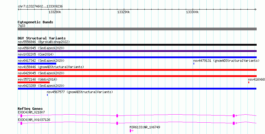Click the nsv5556846 (ByrskaBishop2022) label

pos(44,42)
